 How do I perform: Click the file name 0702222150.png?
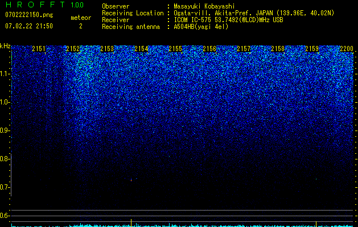[29, 15]
